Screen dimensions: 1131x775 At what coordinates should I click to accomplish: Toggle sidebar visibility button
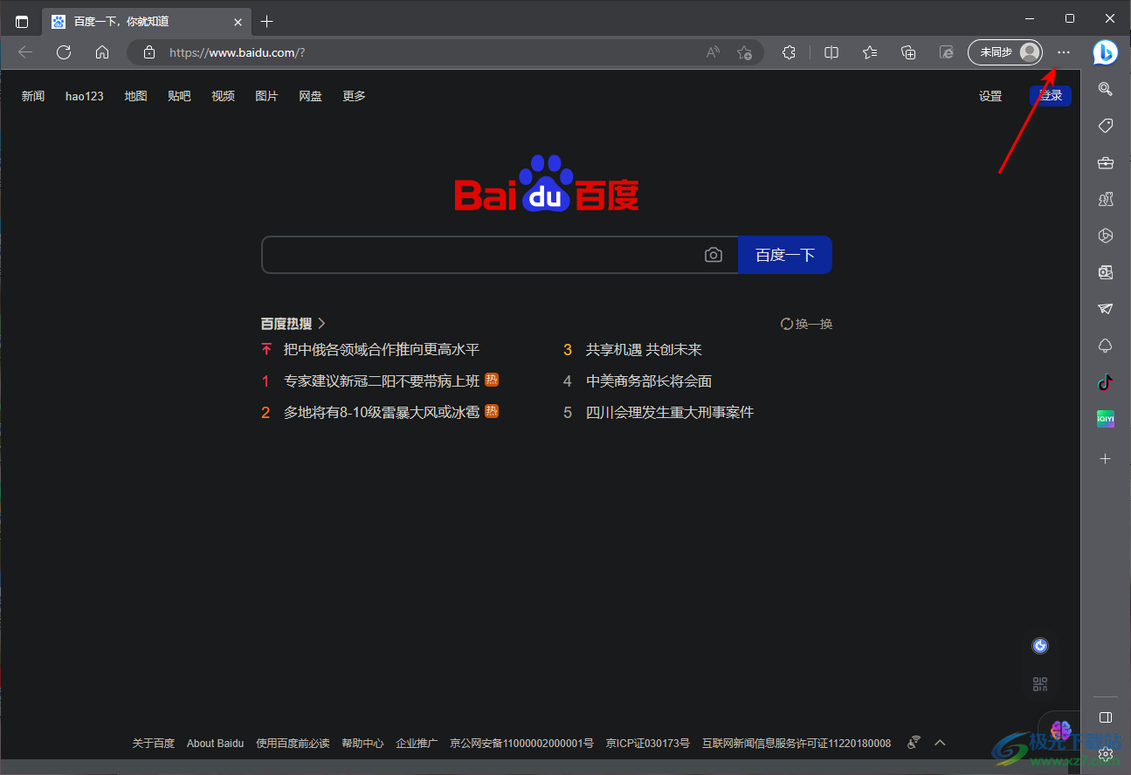[x=1105, y=717]
